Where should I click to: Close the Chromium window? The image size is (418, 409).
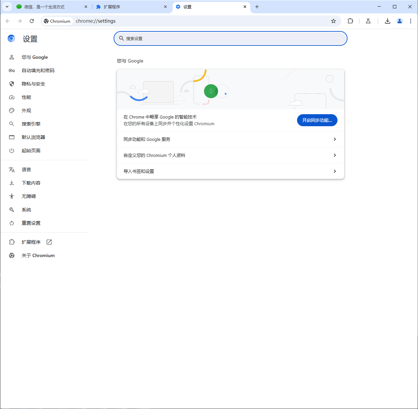click(x=410, y=7)
